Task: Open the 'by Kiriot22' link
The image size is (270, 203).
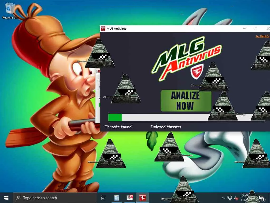Action: (263, 36)
